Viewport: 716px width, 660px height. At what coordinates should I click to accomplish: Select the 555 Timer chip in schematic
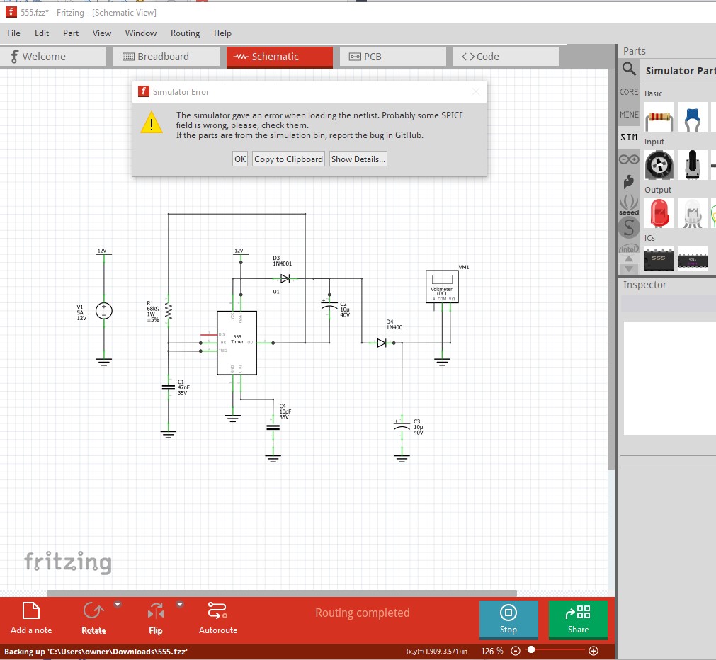point(237,343)
